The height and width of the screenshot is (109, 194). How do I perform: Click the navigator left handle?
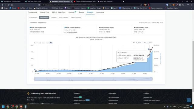(x=34, y=79)
